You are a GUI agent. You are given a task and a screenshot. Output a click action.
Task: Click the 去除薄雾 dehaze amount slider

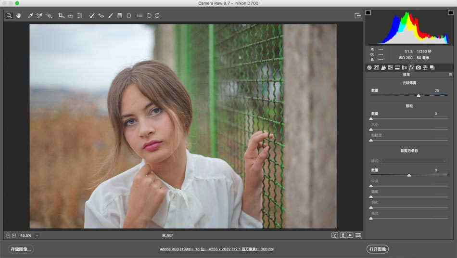pyautogui.click(x=418, y=96)
